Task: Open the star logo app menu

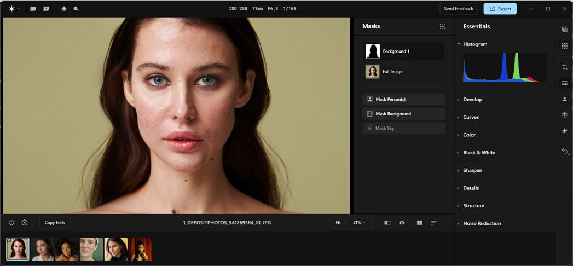Action: (14, 9)
